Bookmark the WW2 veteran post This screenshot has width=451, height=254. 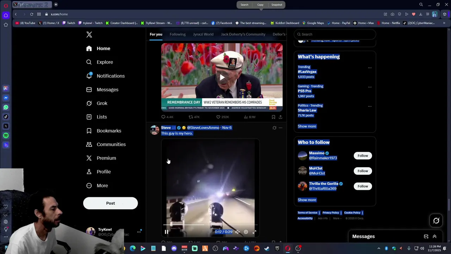(x=273, y=117)
